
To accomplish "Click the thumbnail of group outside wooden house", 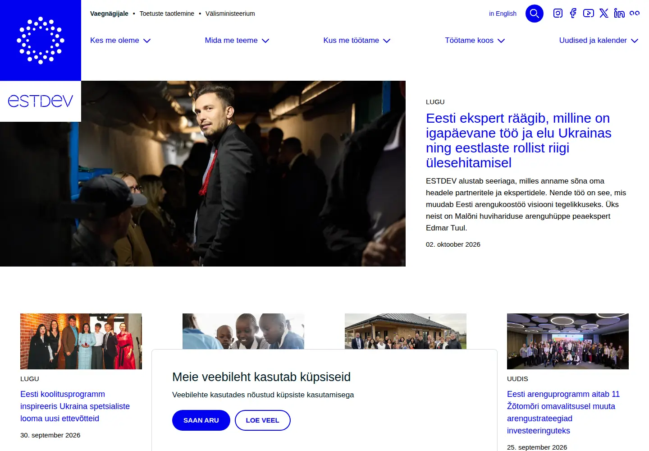I will (x=406, y=331).
